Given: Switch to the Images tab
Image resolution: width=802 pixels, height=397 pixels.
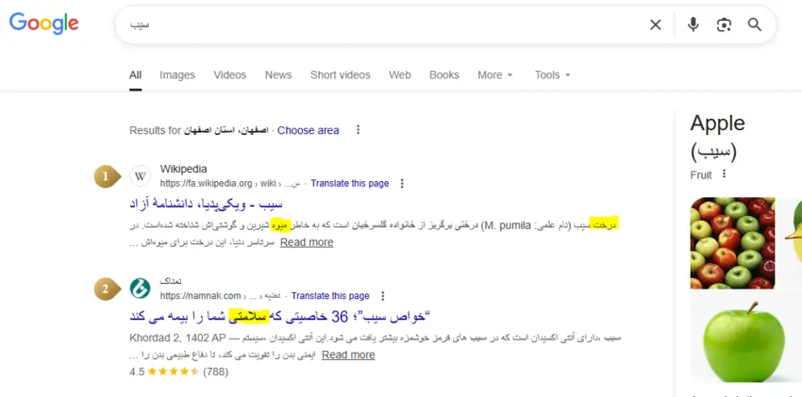Looking at the screenshot, I should (x=177, y=75).
